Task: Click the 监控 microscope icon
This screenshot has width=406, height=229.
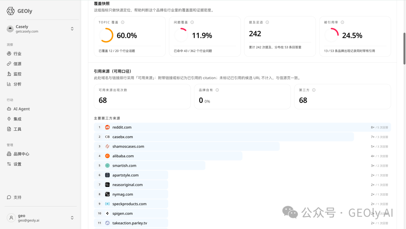Action: pos(9,74)
